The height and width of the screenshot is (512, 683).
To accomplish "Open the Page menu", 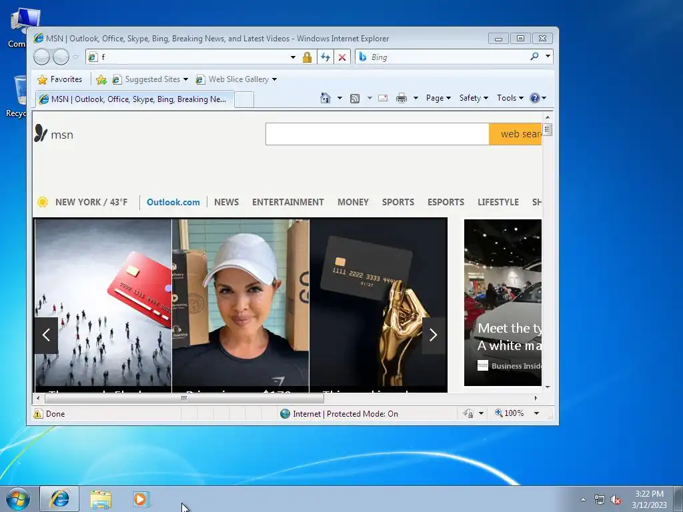I will (x=438, y=98).
